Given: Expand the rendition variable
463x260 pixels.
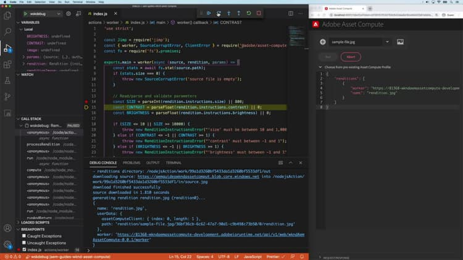Looking at the screenshot, I should point(23,64).
